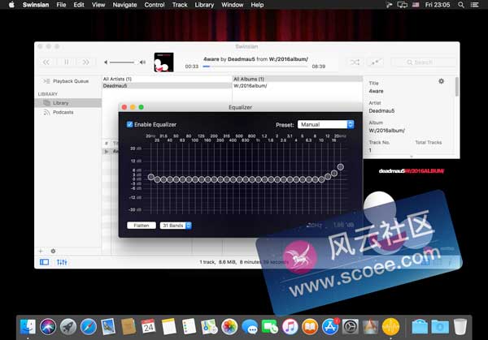Click the Title field showing 4aware
This screenshot has width=488, height=340.
pyautogui.click(x=376, y=91)
